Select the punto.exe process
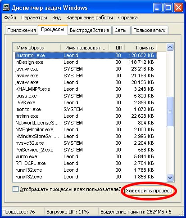 click(86, 156)
